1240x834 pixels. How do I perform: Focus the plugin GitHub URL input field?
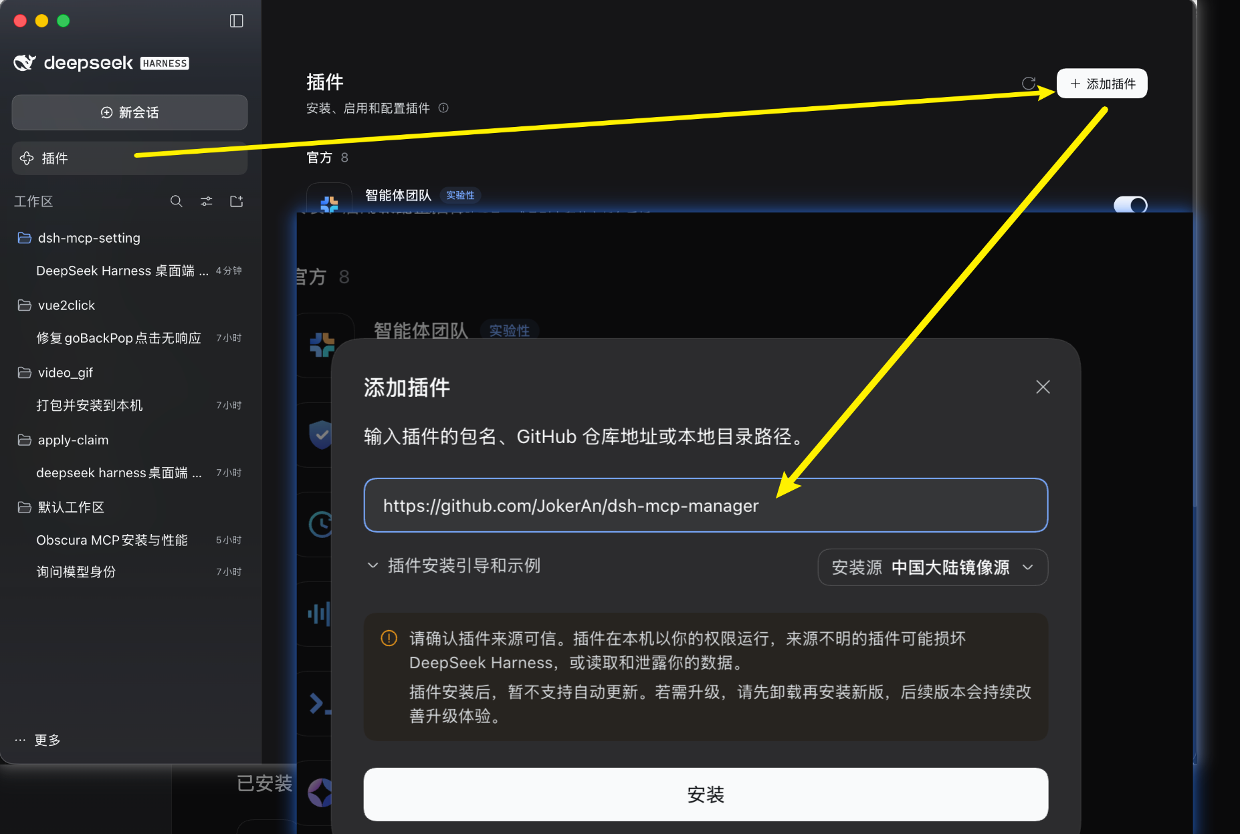pos(706,505)
